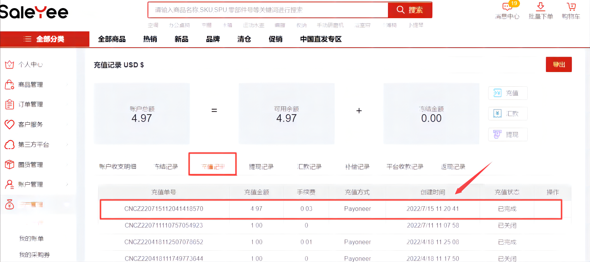Image resolution: width=590 pixels, height=262 pixels.
Task: Open 我的账单 link in sidebar
Action: (x=31, y=238)
